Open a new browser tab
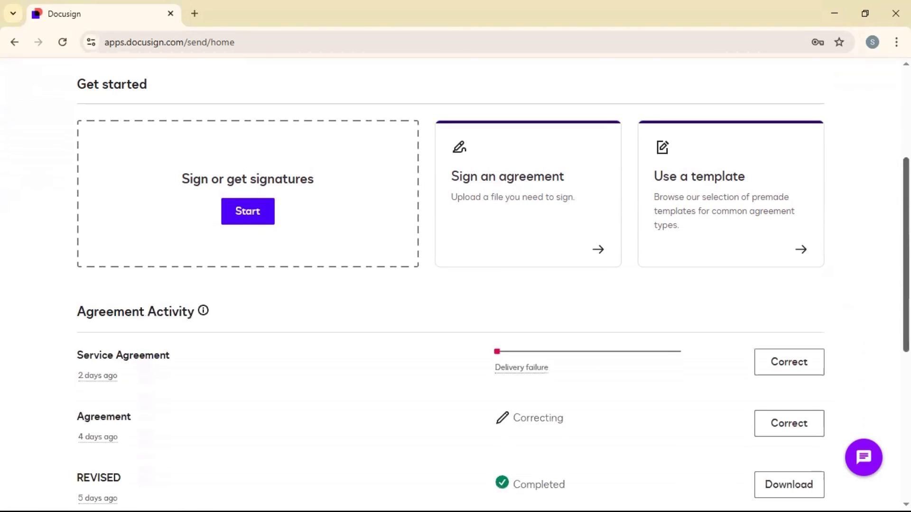911x512 pixels. 195,14
